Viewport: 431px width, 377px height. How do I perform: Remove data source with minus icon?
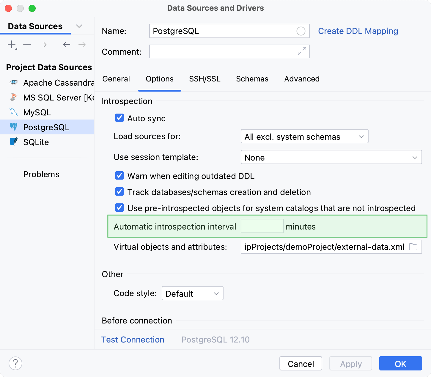coord(27,45)
